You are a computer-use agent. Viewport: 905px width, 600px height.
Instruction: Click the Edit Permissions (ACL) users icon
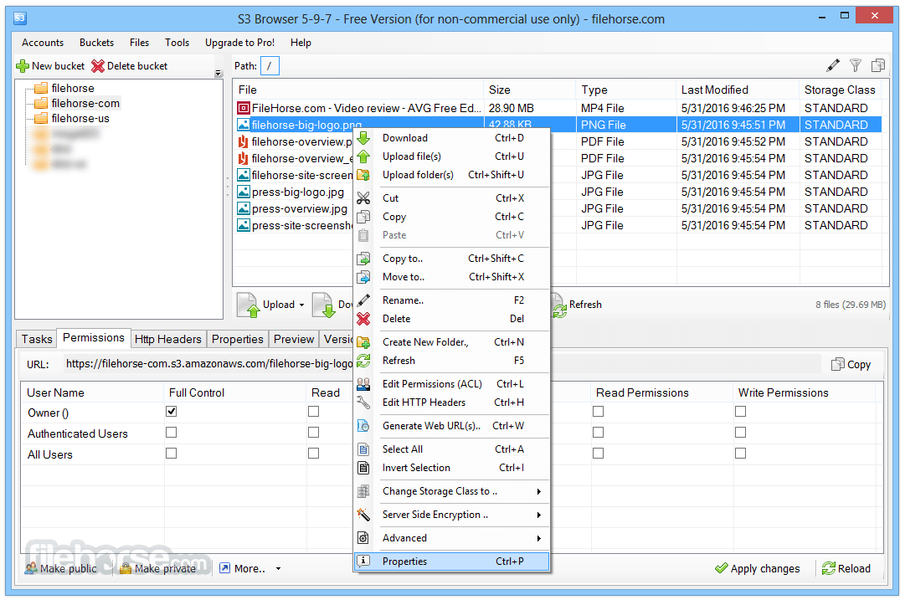click(x=363, y=383)
